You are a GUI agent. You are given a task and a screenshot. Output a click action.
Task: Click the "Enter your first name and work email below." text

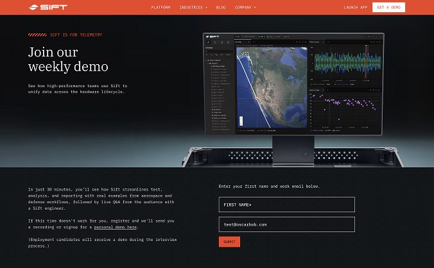(269, 187)
